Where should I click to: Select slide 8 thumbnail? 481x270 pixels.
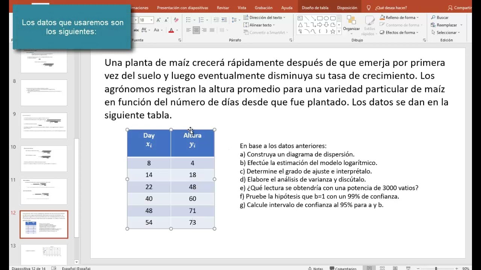pos(44,93)
